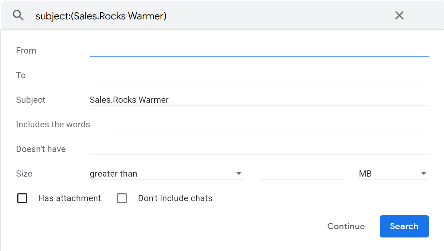Click the 'Don't include chats' label text
Viewport: 444px width, 251px height.
[x=175, y=198]
